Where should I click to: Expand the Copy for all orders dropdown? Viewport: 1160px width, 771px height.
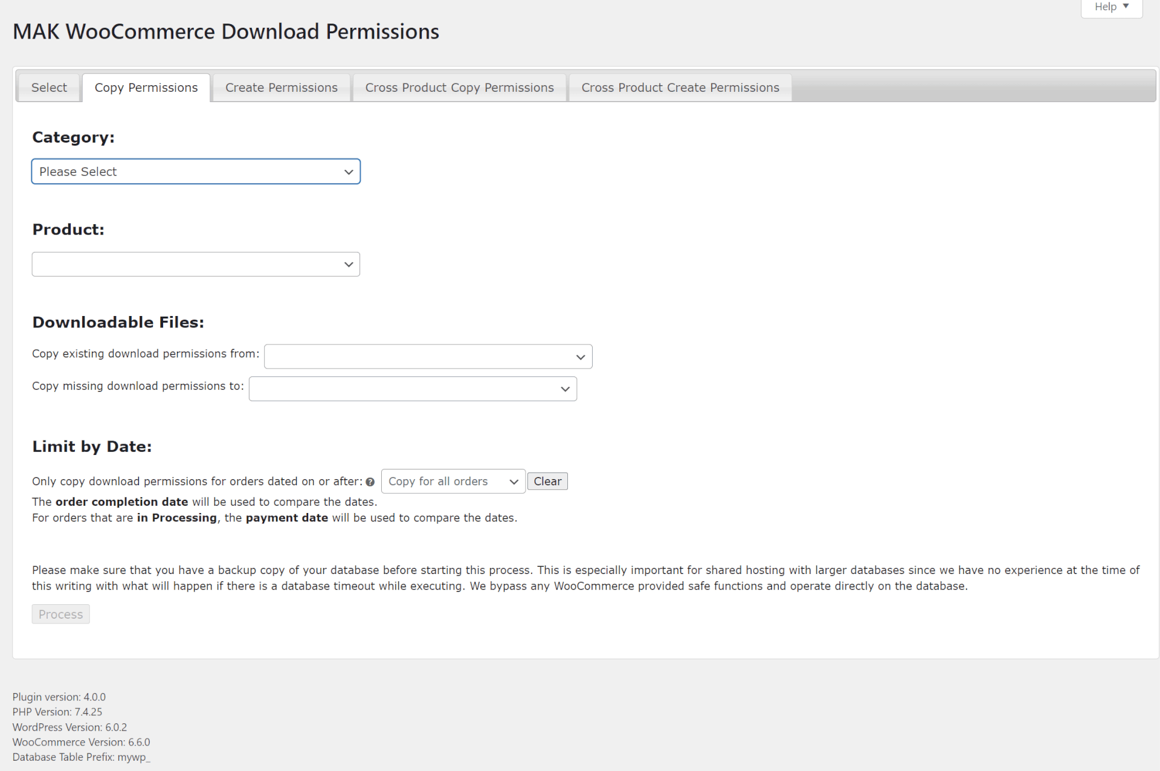tap(453, 482)
